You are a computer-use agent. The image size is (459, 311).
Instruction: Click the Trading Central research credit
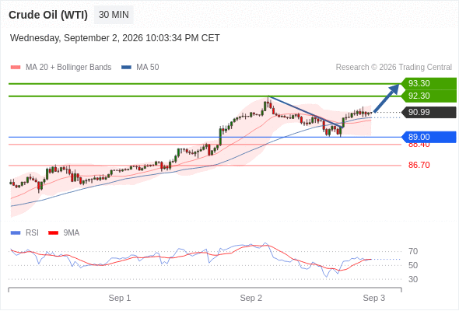pyautogui.click(x=394, y=68)
